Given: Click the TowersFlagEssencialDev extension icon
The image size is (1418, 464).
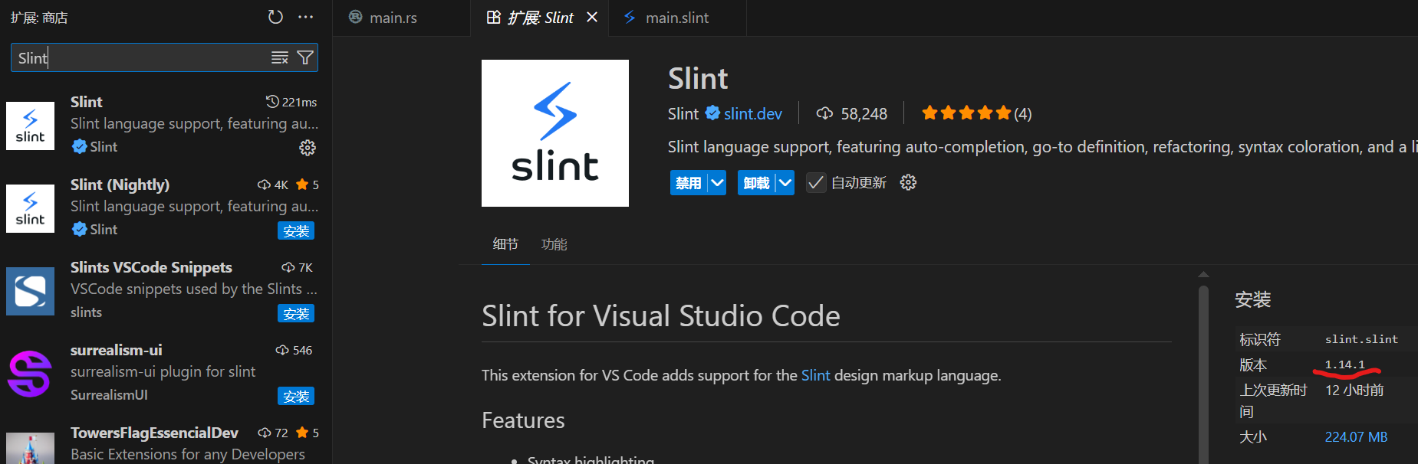Looking at the screenshot, I should 31,449.
